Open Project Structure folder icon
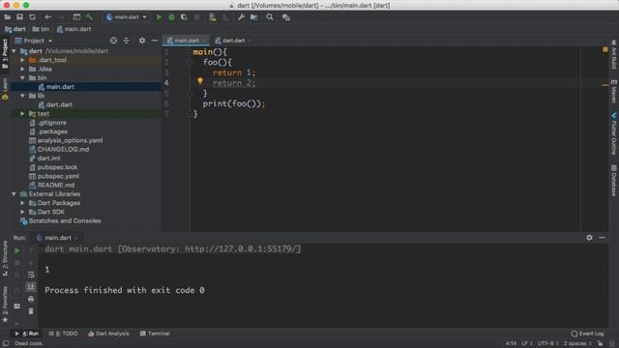 tap(253, 17)
